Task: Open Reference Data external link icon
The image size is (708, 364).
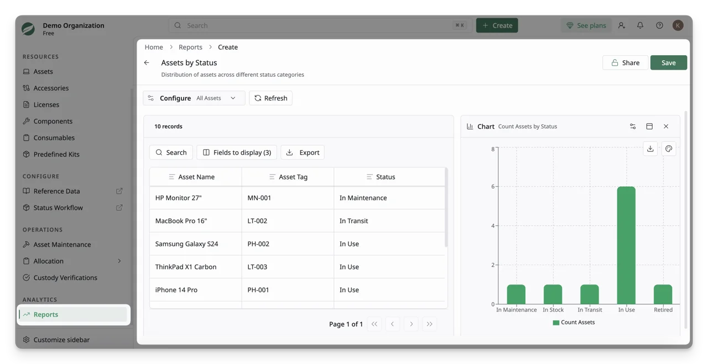Action: tap(119, 191)
